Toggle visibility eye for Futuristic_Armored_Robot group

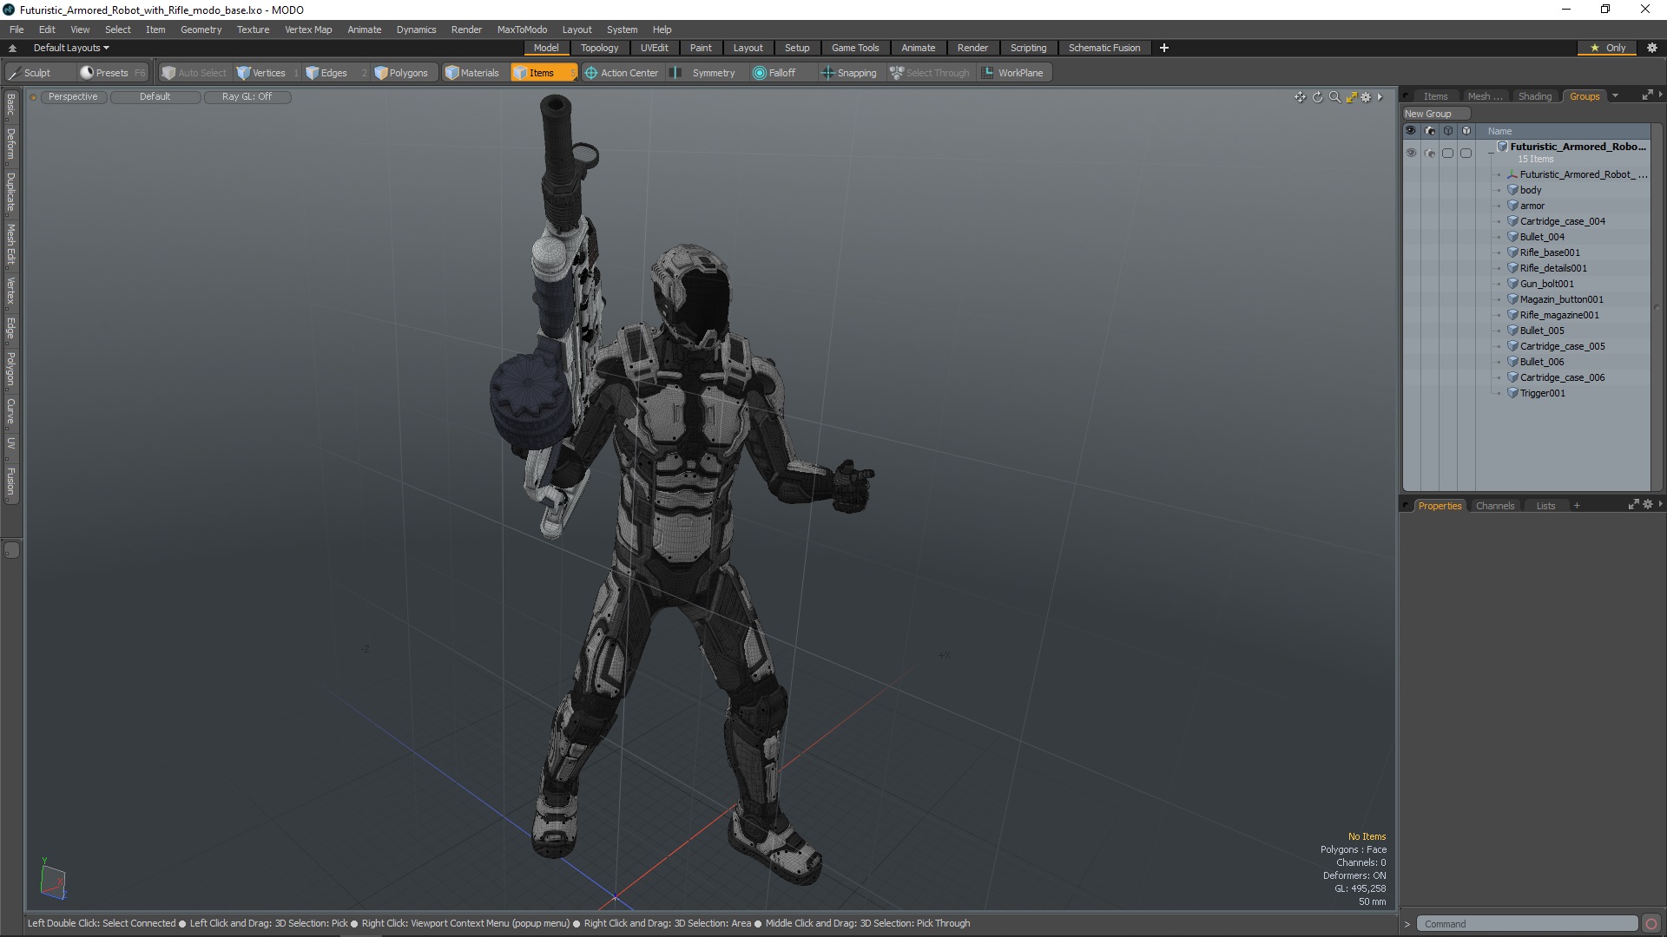point(1411,153)
